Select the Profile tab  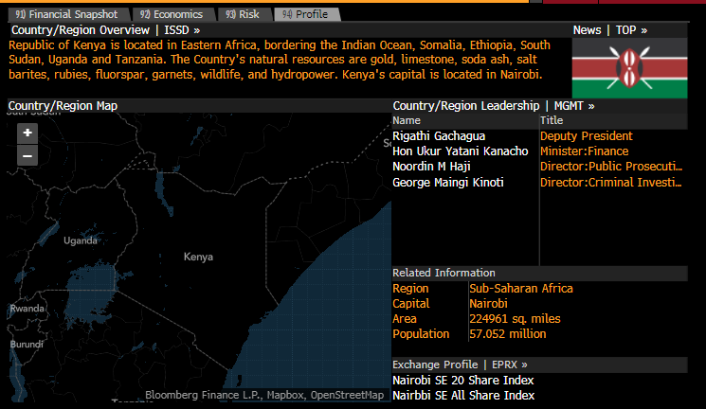coord(306,14)
